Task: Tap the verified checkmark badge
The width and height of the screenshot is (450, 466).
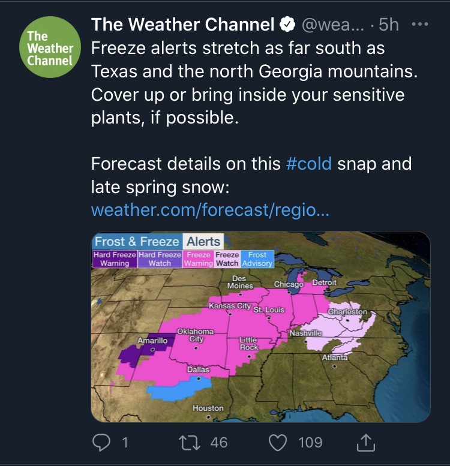Action: click(287, 25)
